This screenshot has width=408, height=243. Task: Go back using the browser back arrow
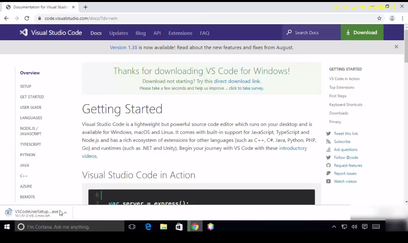6,18
